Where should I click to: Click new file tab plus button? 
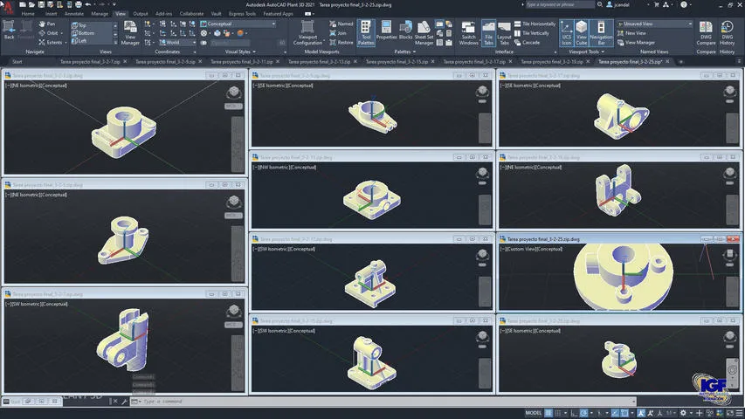click(x=680, y=61)
